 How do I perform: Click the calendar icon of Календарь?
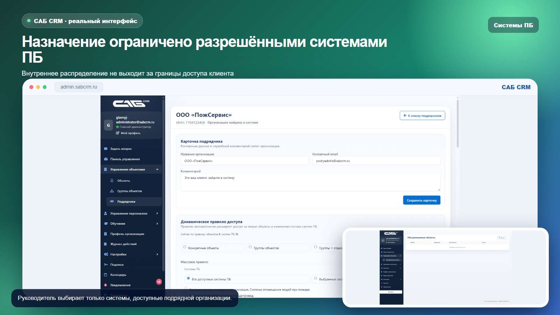point(106,275)
